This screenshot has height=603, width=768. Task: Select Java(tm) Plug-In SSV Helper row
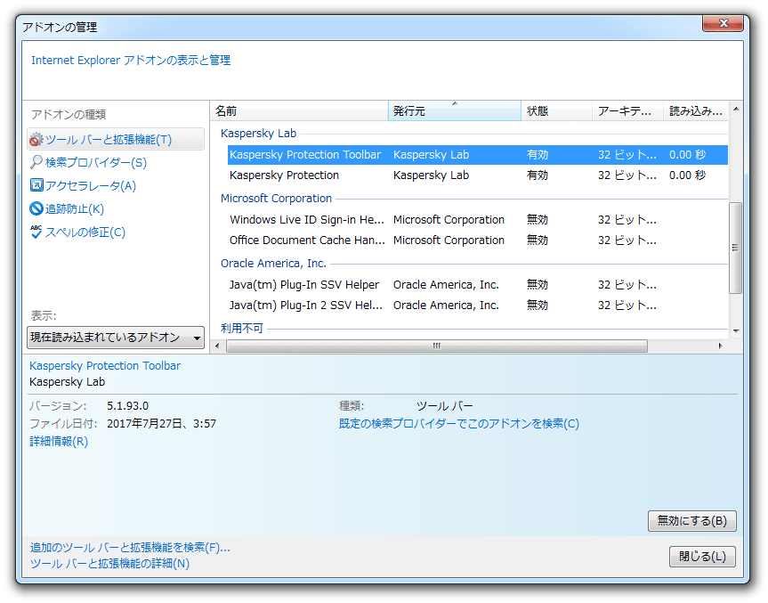pyautogui.click(x=478, y=285)
